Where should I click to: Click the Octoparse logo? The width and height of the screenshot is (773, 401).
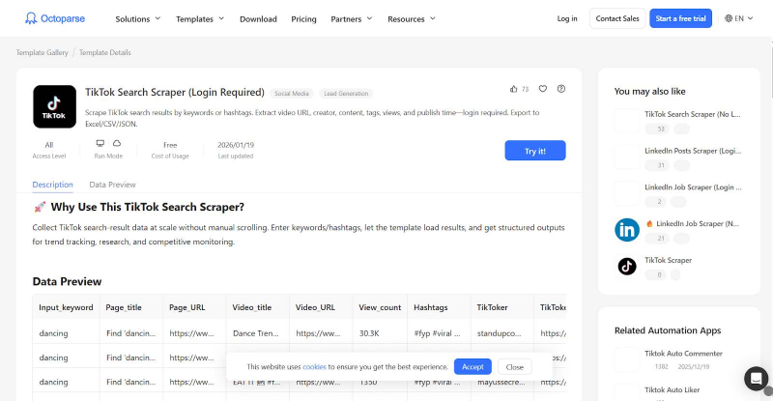pos(55,18)
